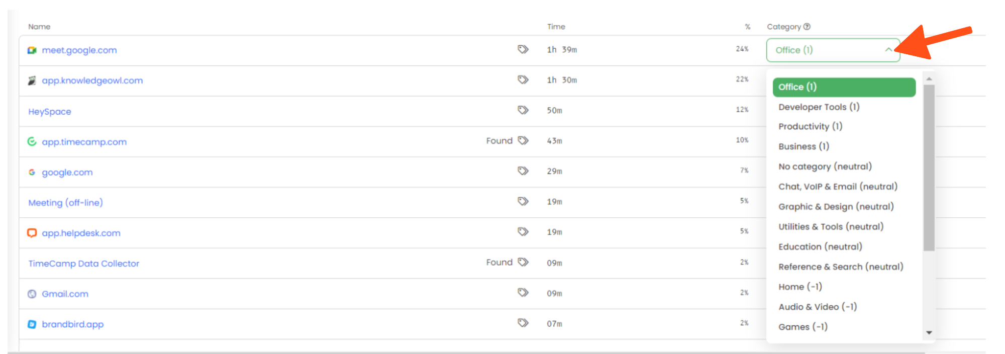Select Games (-1) category option

pos(802,327)
